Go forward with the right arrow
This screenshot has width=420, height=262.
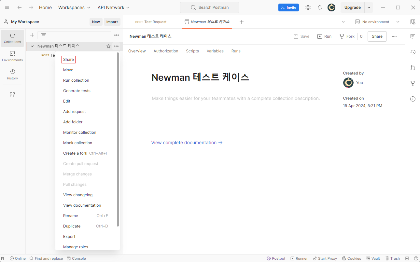[31, 7]
